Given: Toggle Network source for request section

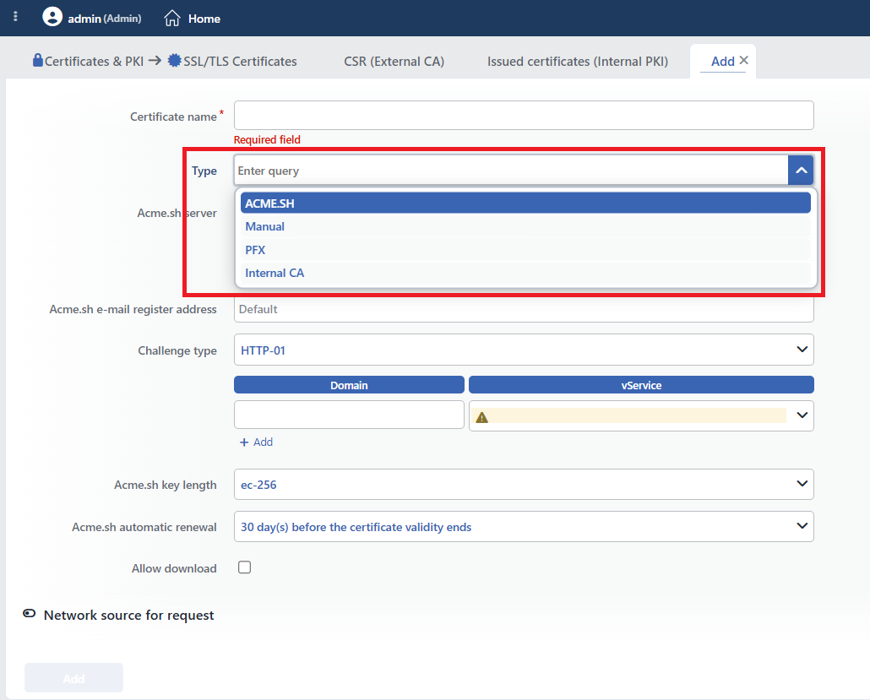Looking at the screenshot, I should click(29, 614).
